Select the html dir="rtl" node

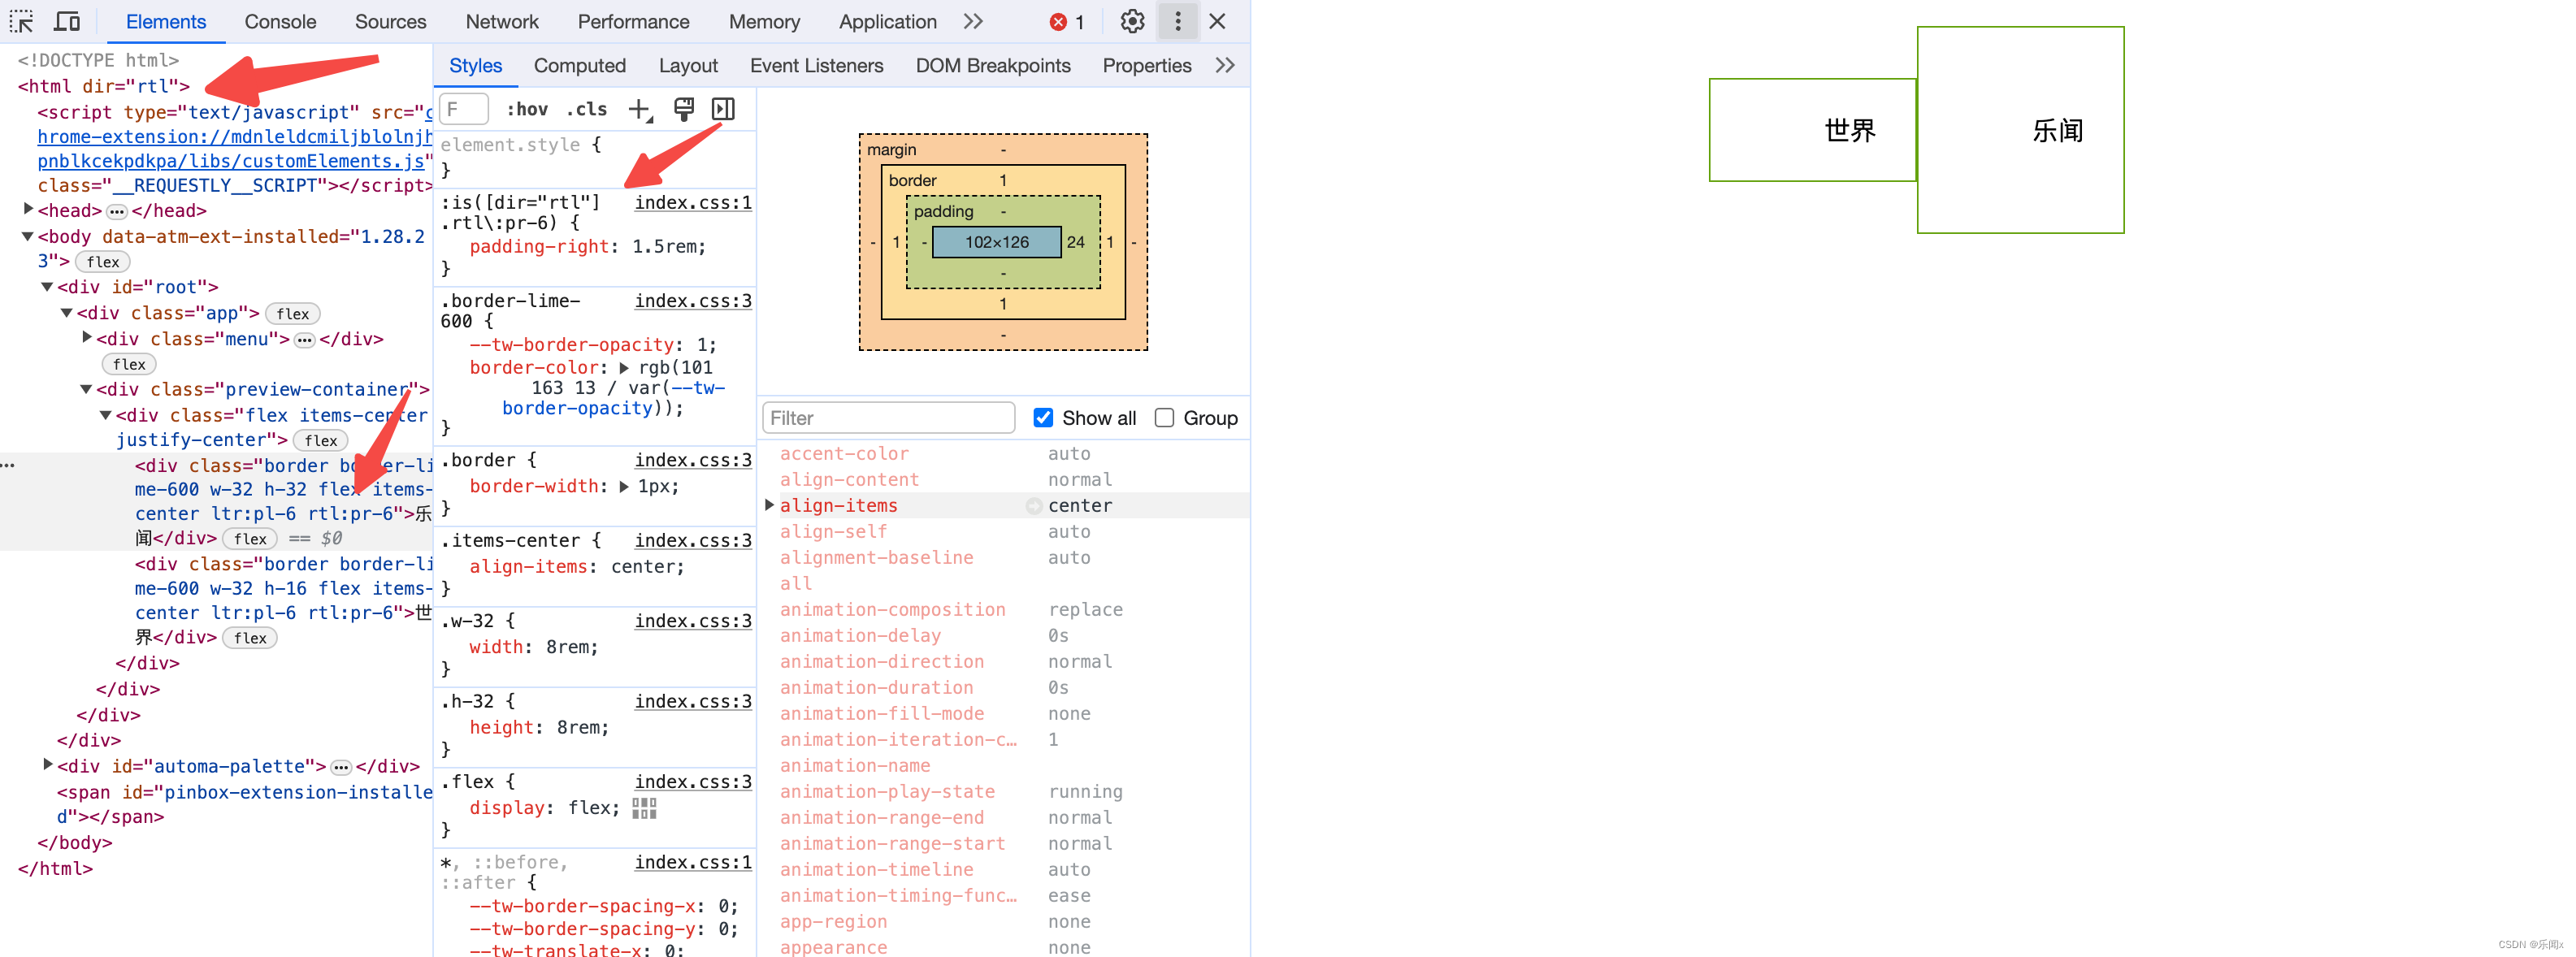[x=104, y=86]
